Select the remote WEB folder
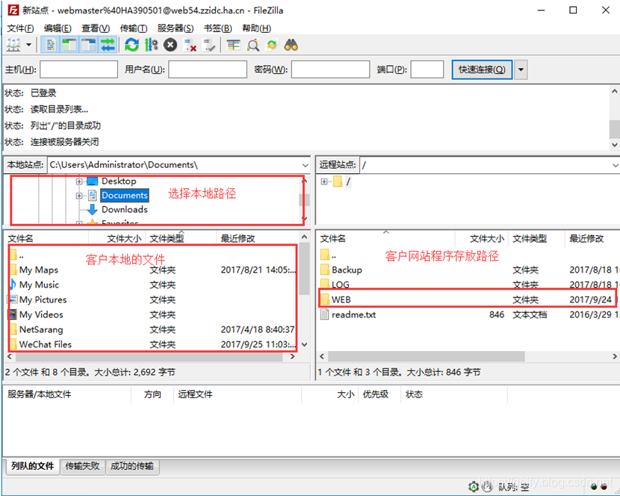The width and height of the screenshot is (620, 496). coord(341,300)
